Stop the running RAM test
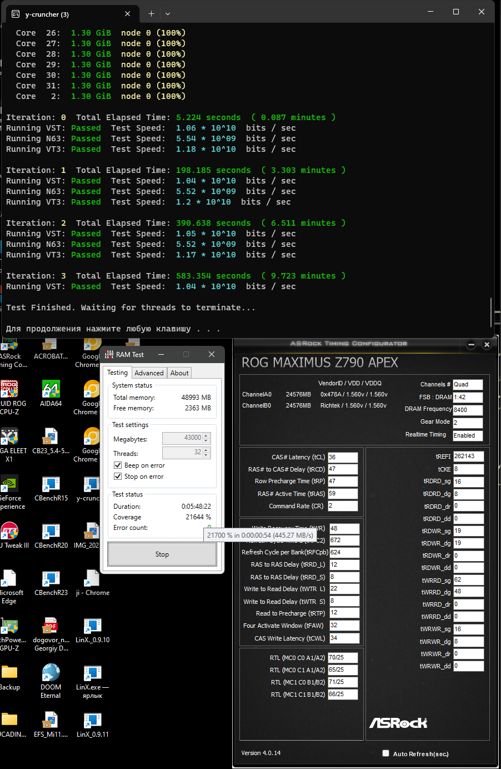 (162, 554)
